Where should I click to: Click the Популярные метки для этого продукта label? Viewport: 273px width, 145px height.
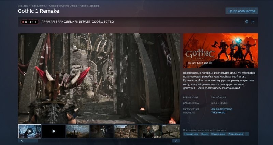coord(204,130)
